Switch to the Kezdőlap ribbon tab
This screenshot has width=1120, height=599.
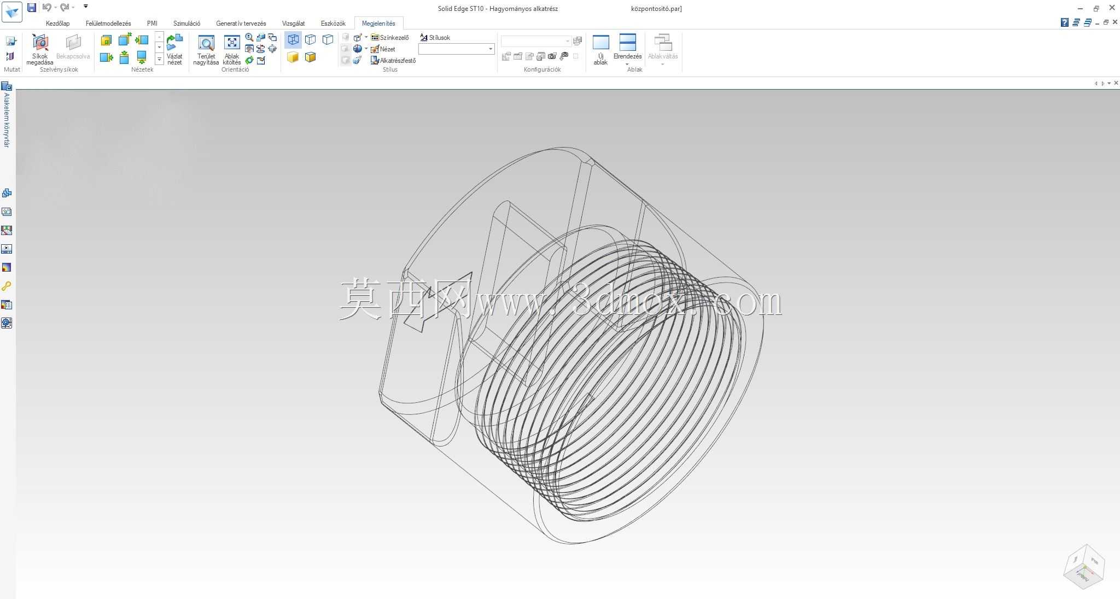(x=57, y=24)
